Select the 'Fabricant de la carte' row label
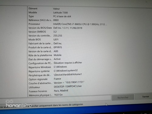152x114 pixels. point(40,43)
